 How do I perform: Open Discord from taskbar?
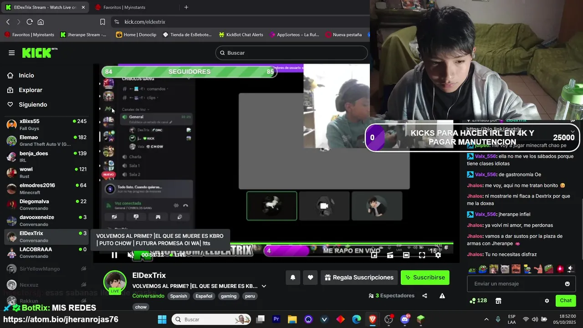click(x=404, y=319)
